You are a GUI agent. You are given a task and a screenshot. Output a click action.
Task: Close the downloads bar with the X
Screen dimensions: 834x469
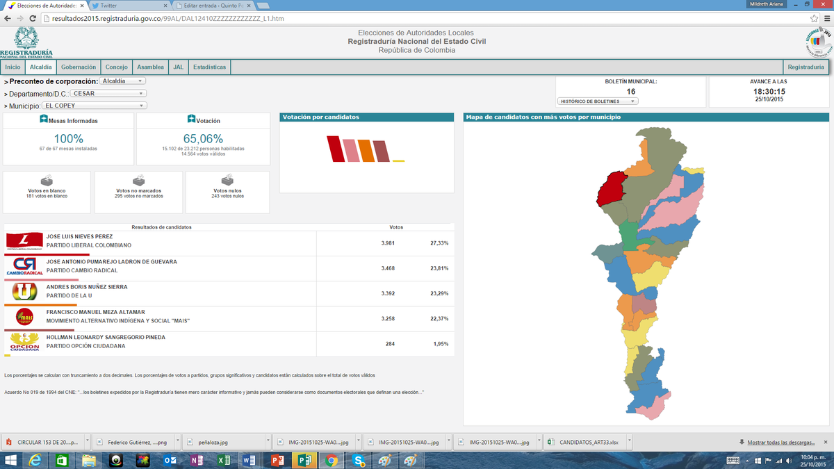826,442
